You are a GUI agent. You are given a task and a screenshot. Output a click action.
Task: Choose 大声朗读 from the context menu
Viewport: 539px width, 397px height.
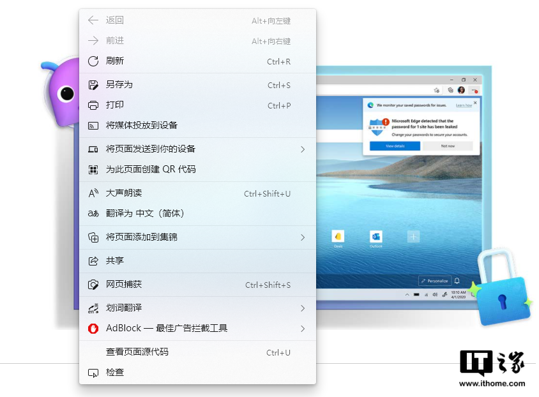[198, 193]
